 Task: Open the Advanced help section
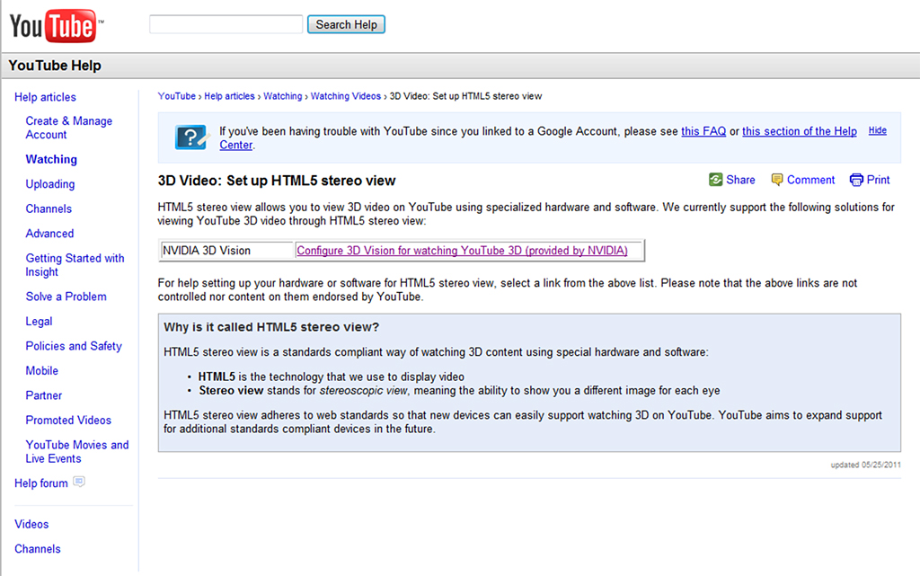pyautogui.click(x=49, y=234)
